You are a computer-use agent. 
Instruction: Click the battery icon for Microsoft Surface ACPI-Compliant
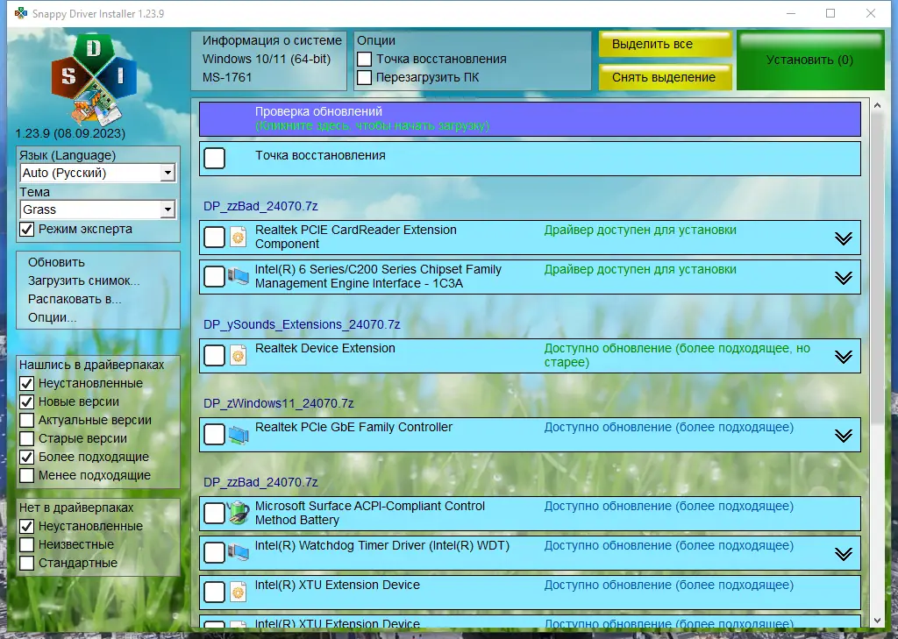click(x=239, y=513)
